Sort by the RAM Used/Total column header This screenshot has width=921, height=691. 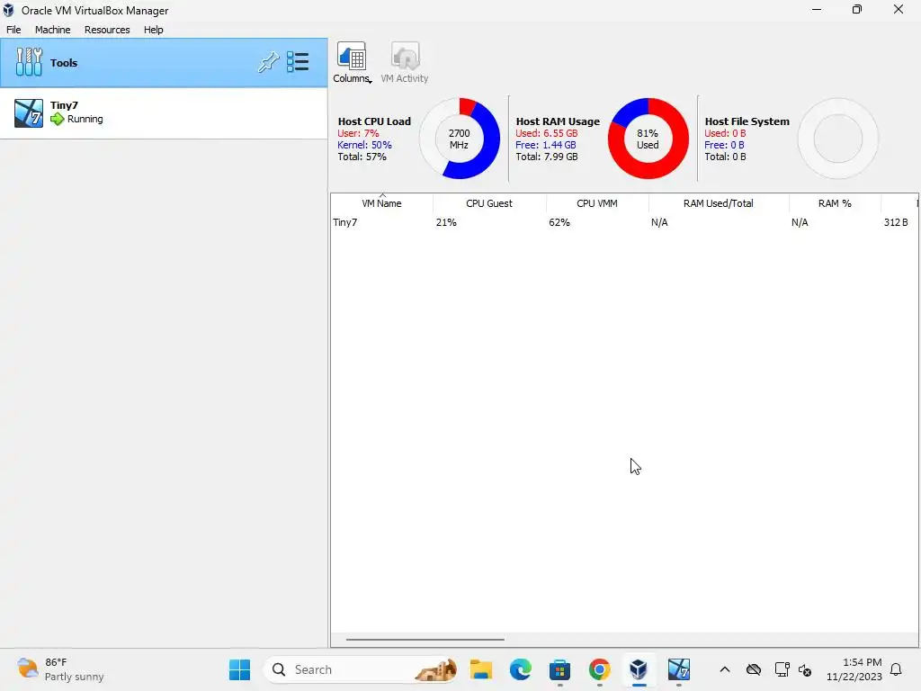coord(719,203)
